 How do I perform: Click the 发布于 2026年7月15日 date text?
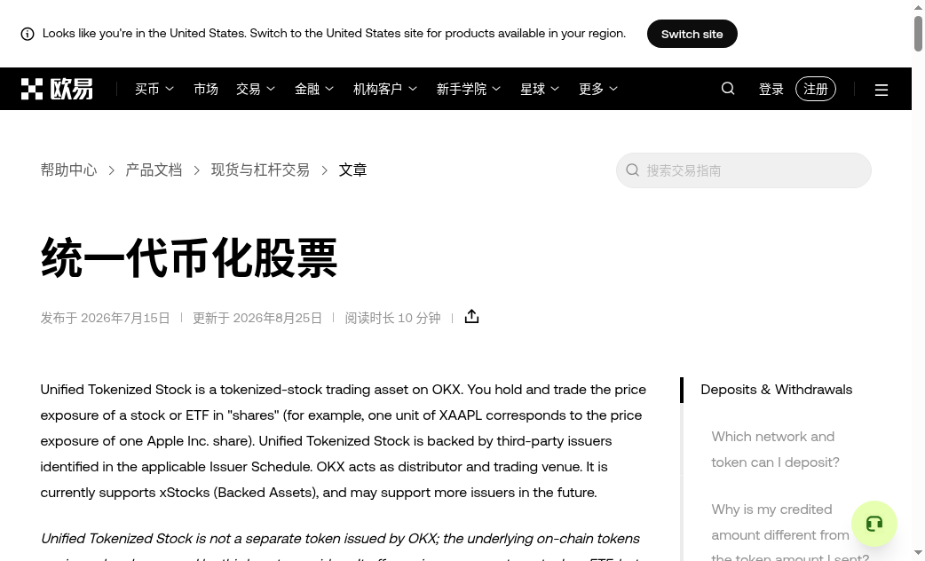coord(105,318)
